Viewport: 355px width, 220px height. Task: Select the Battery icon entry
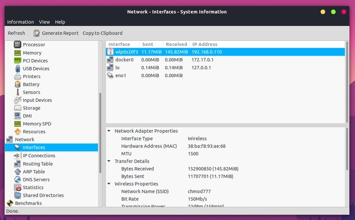pyautogui.click(x=17, y=84)
